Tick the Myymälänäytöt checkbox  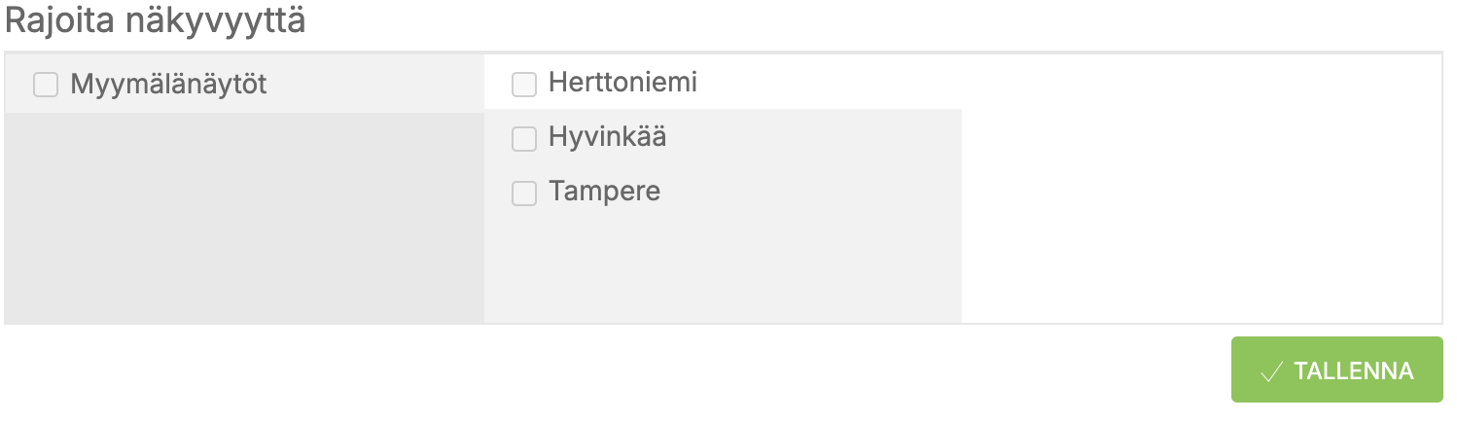coord(46,86)
